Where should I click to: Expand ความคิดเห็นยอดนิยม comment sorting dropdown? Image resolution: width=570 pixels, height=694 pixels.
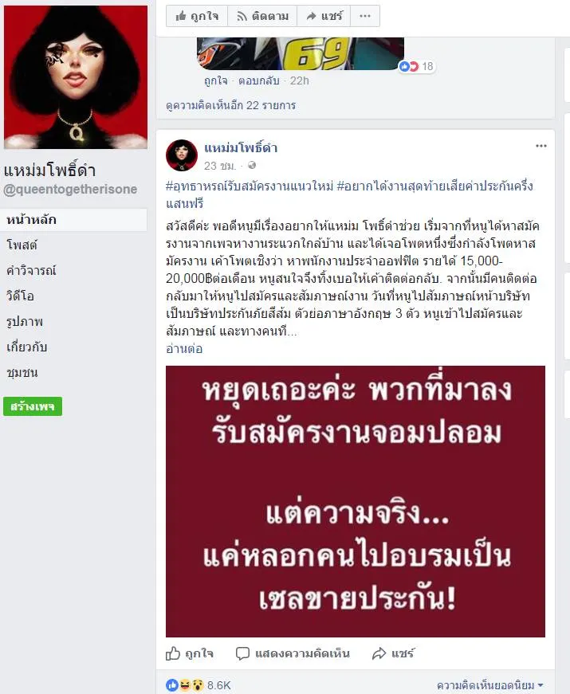click(x=489, y=685)
